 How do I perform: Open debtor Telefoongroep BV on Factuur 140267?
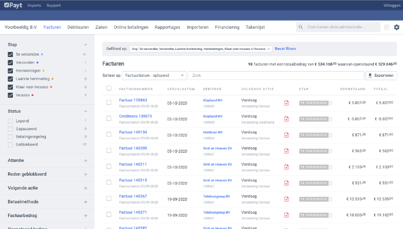tap(216, 196)
